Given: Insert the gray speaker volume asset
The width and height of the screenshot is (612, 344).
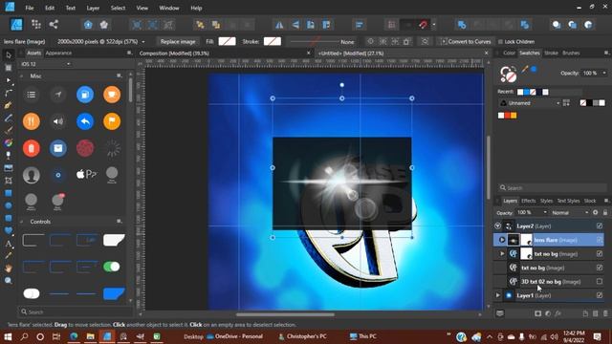Looking at the screenshot, I should [58, 121].
